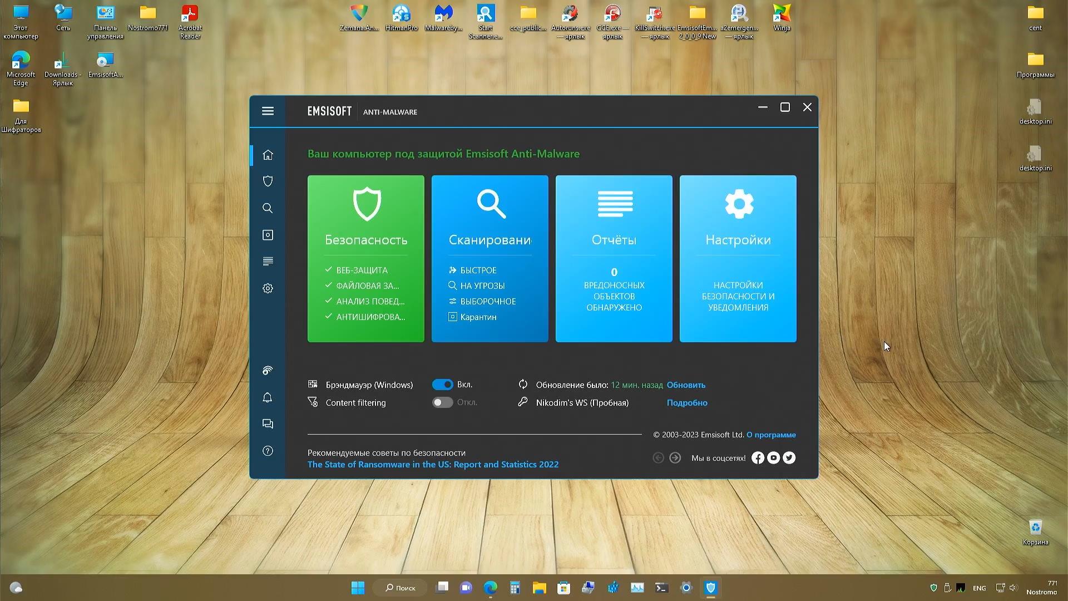Show next security tip with arrow

coord(675,457)
